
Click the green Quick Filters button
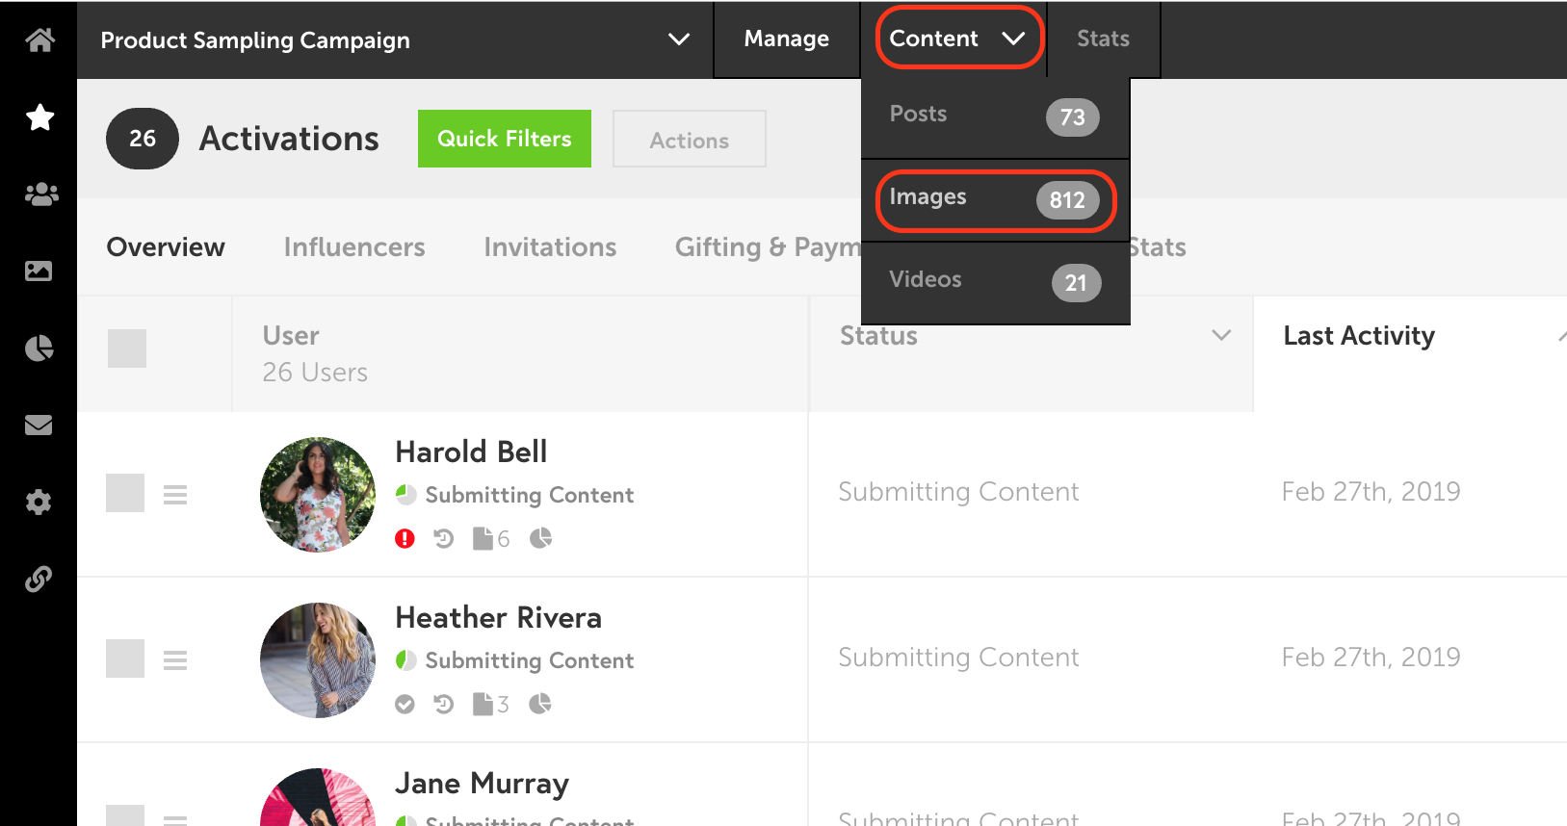click(505, 139)
